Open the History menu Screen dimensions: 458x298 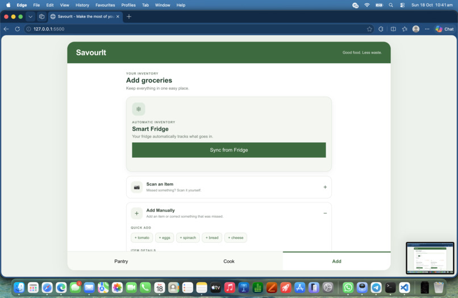tap(82, 5)
